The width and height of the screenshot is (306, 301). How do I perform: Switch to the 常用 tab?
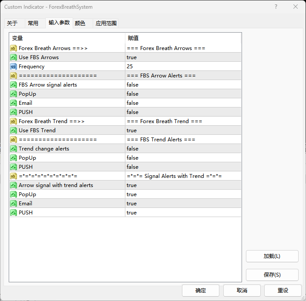coord(35,23)
